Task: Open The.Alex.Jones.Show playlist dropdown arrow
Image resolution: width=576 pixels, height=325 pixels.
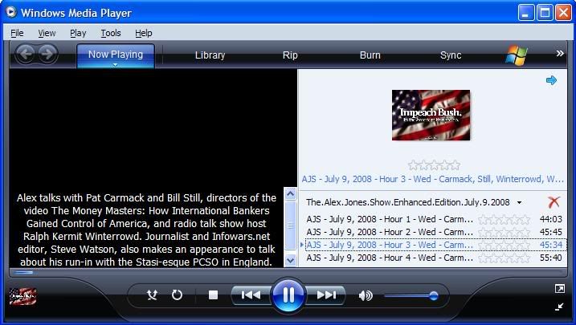Action: [520, 202]
